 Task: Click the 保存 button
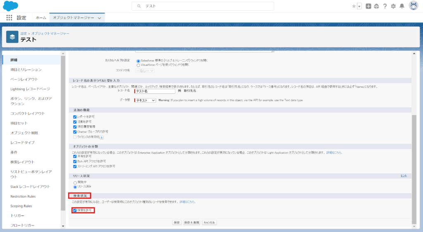[x=177, y=223]
